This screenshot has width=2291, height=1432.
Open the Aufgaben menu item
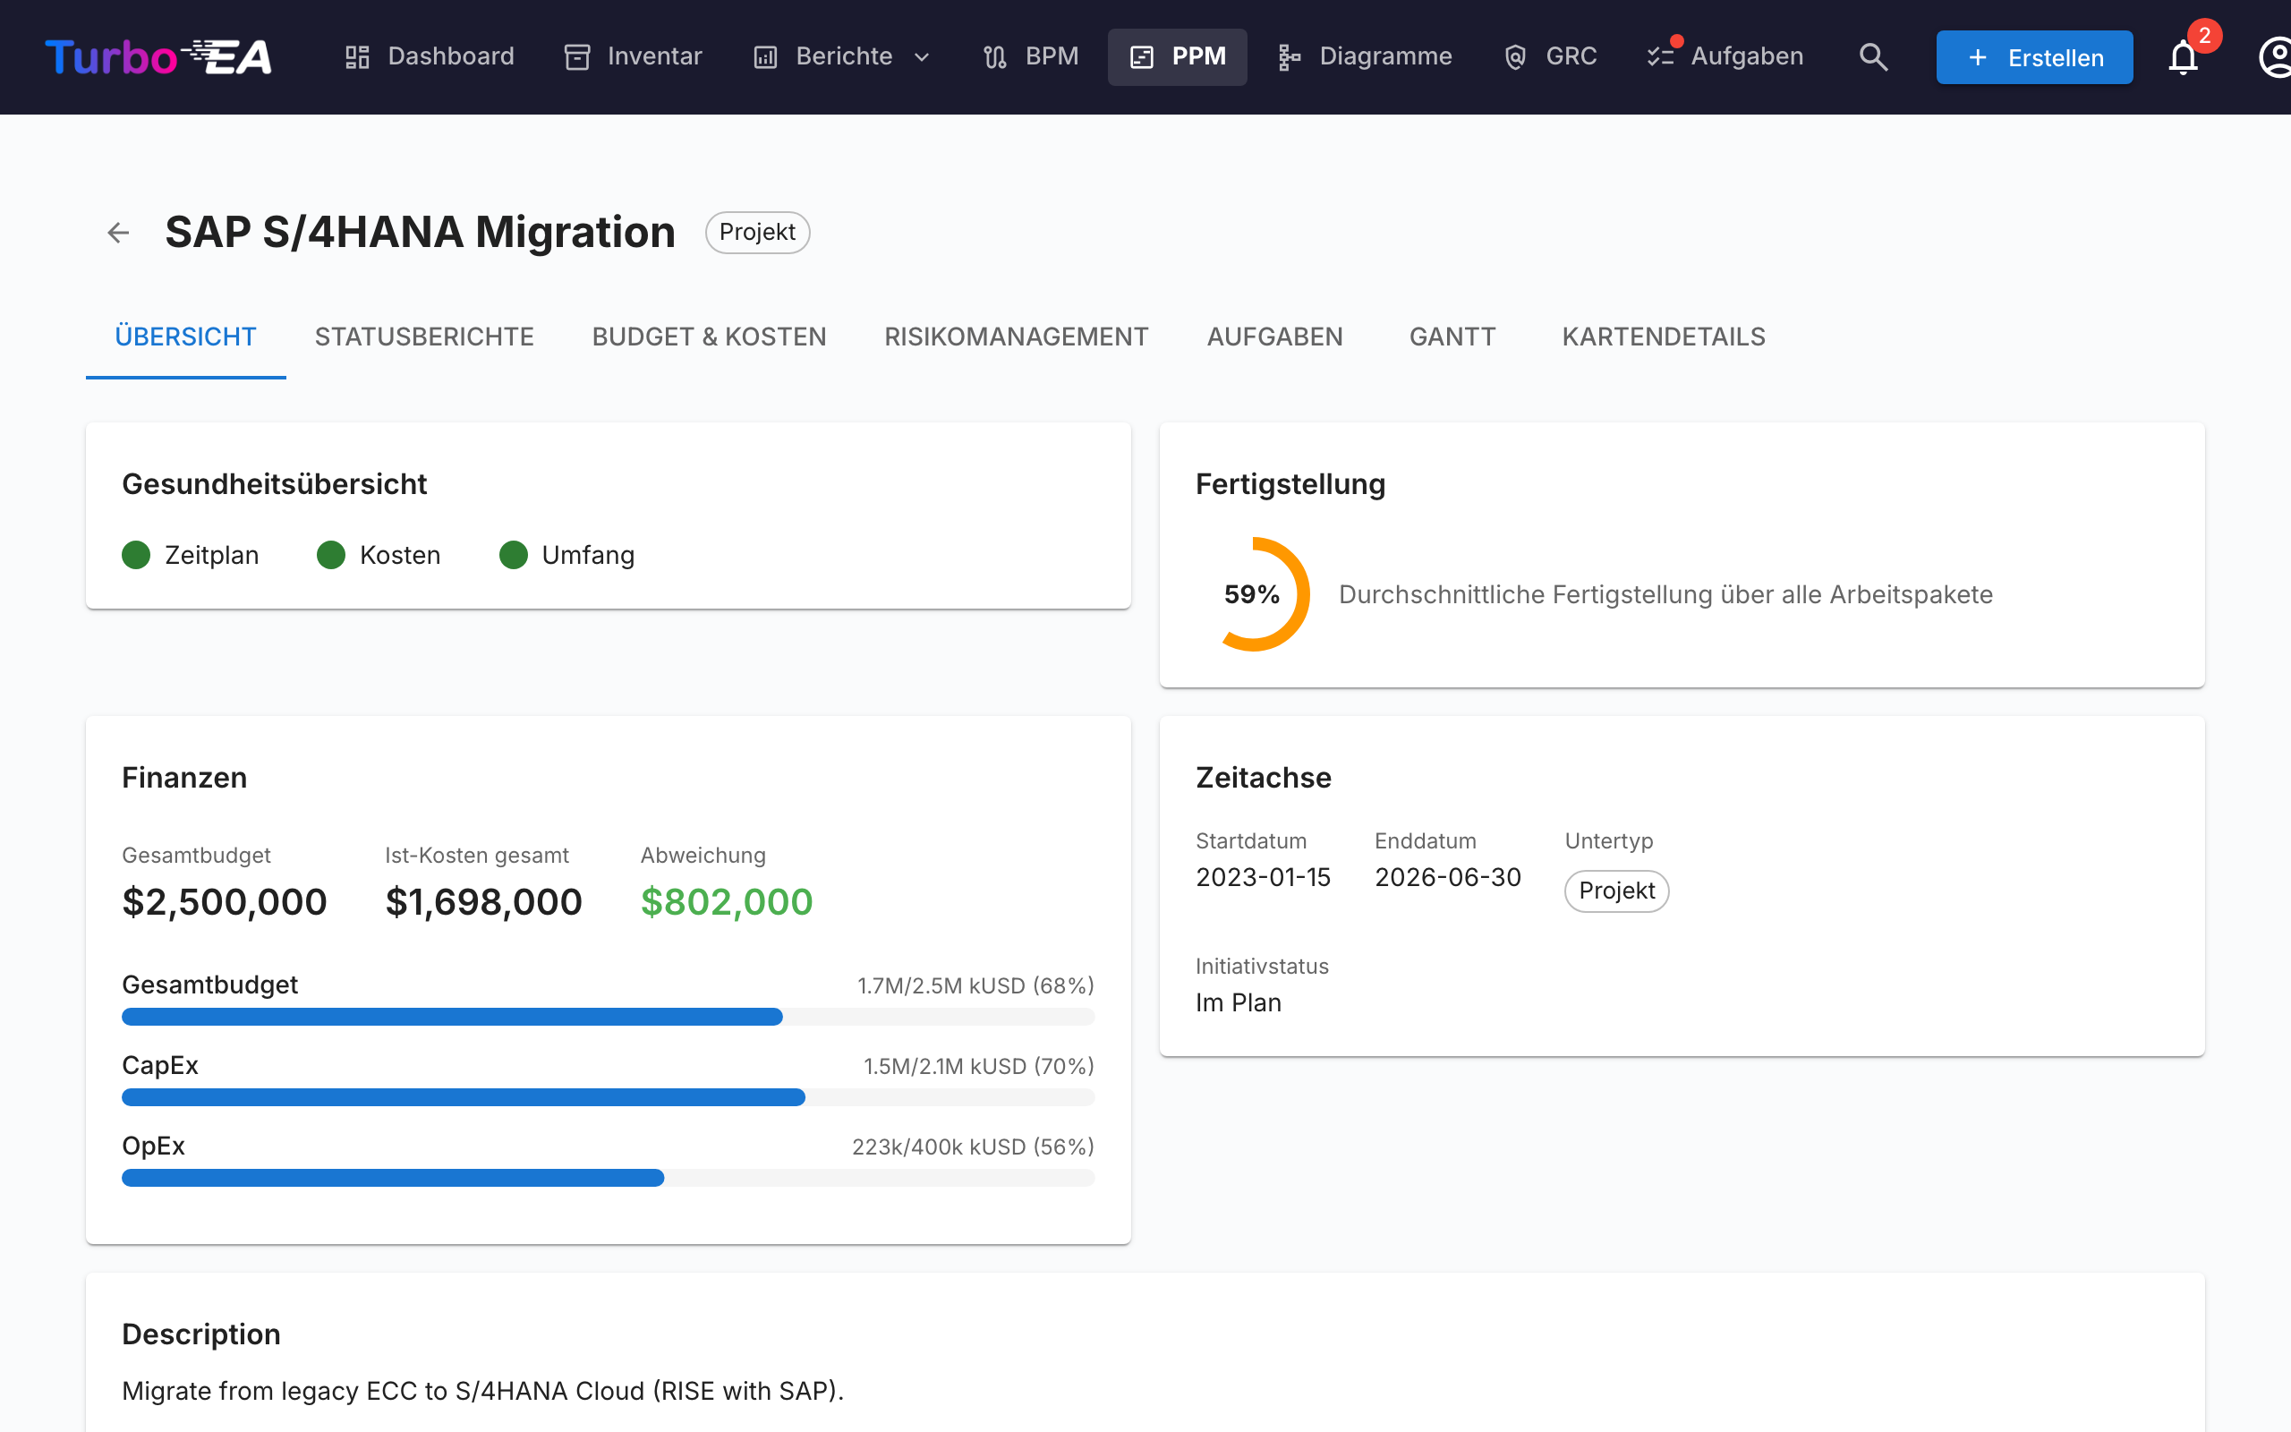click(1725, 56)
